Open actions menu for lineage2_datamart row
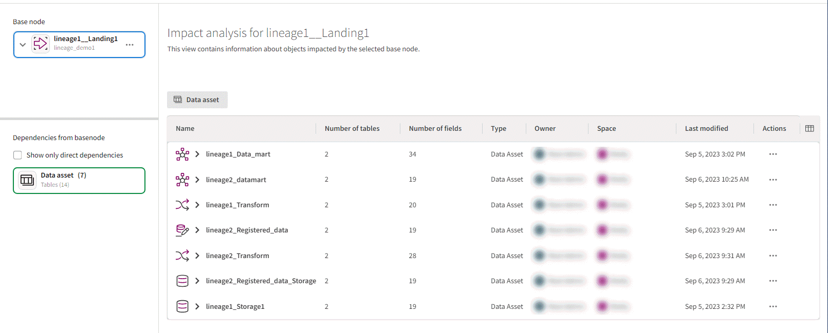Image resolution: width=828 pixels, height=333 pixels. (772, 180)
